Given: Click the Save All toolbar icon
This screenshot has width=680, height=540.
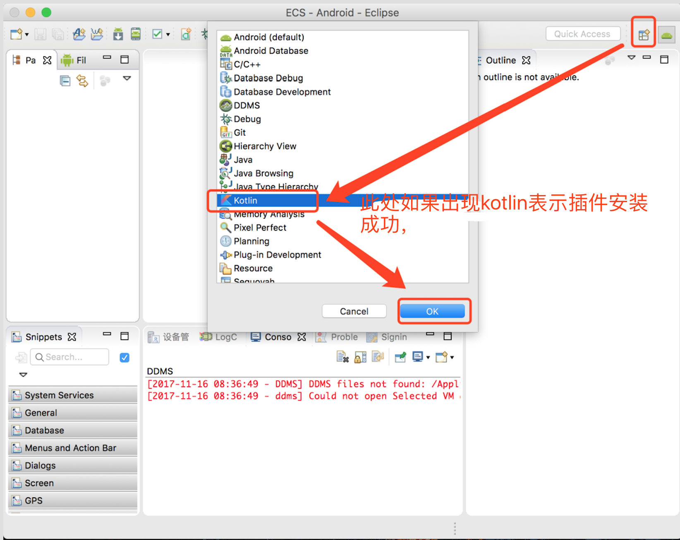Looking at the screenshot, I should [58, 34].
